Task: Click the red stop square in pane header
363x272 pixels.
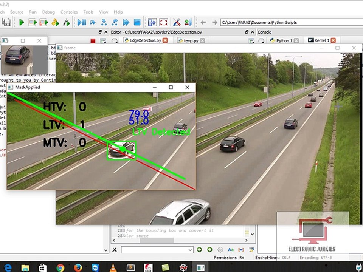Action: pos(93,41)
